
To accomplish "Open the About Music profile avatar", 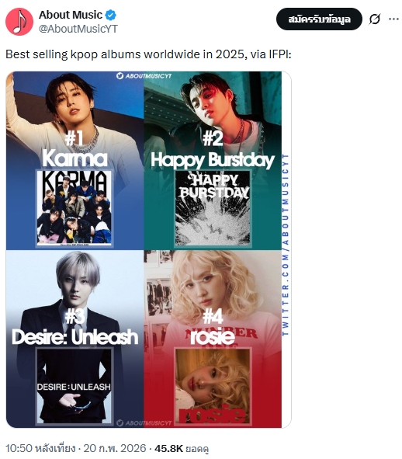I will coord(19,22).
